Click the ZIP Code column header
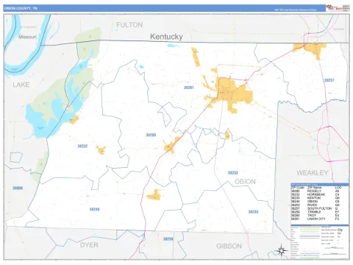 298,188
